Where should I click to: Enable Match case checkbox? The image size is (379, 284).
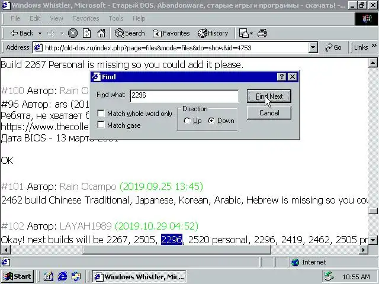101,125
